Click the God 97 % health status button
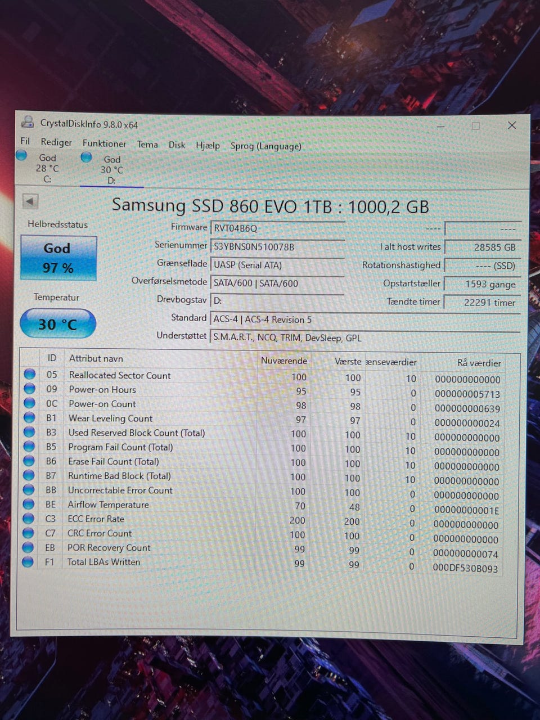 (x=58, y=258)
